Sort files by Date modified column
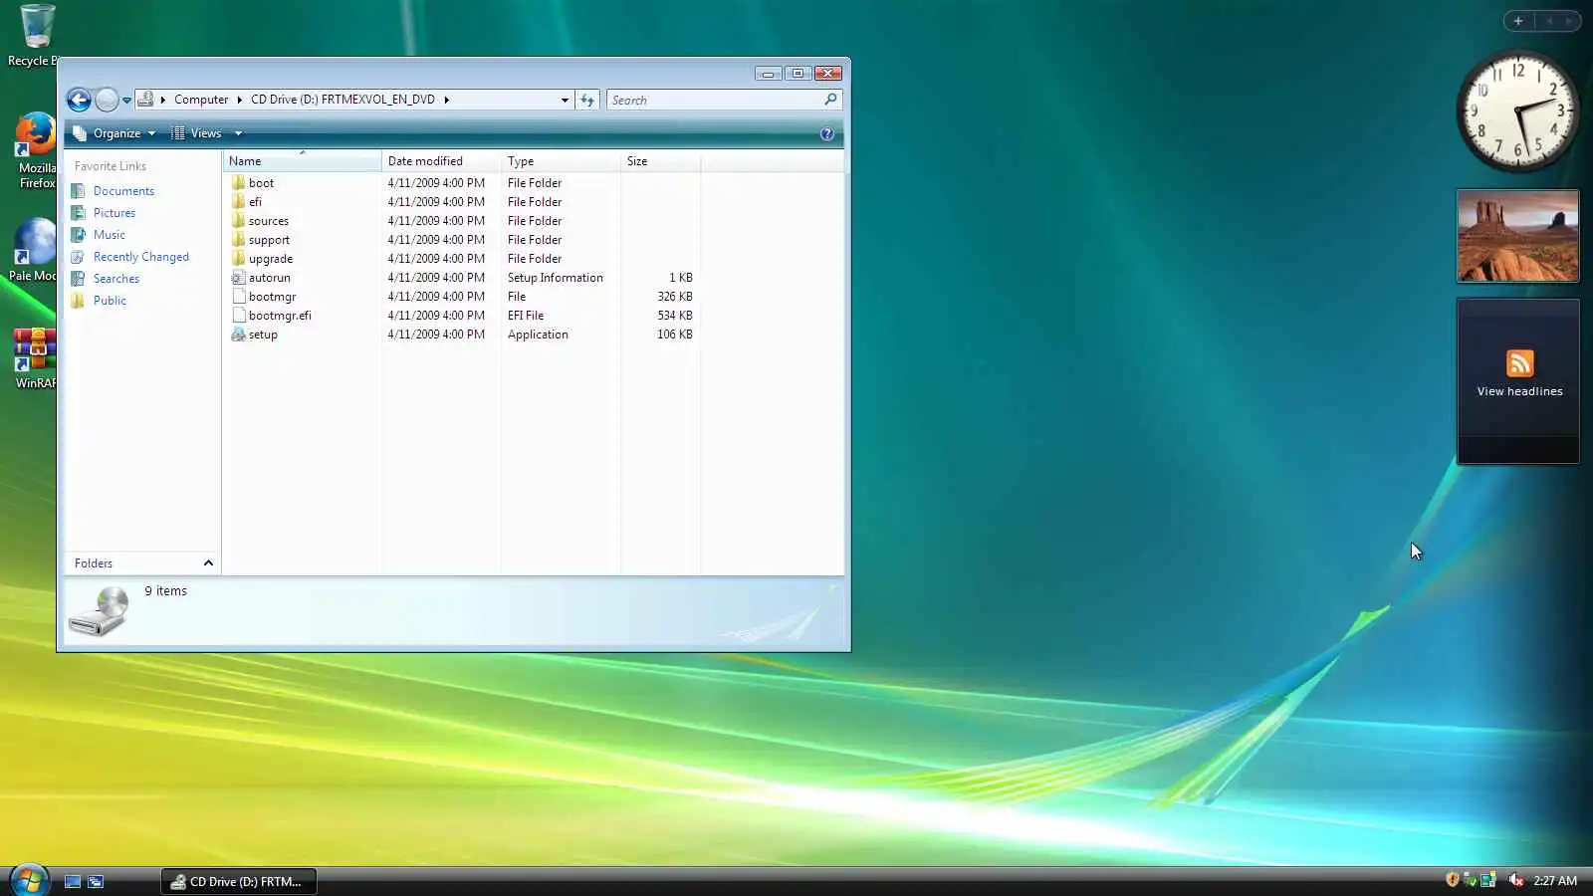The width and height of the screenshot is (1593, 896). (441, 161)
